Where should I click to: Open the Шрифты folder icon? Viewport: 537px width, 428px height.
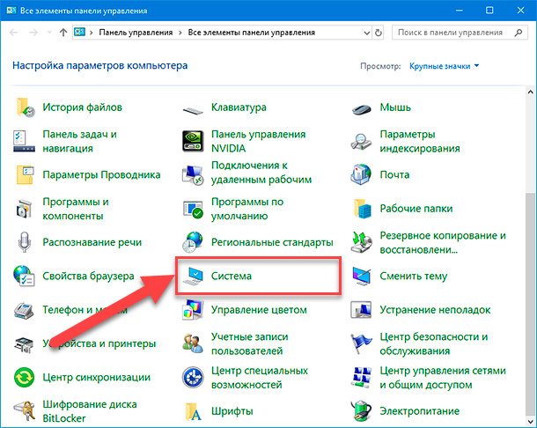tap(193, 411)
